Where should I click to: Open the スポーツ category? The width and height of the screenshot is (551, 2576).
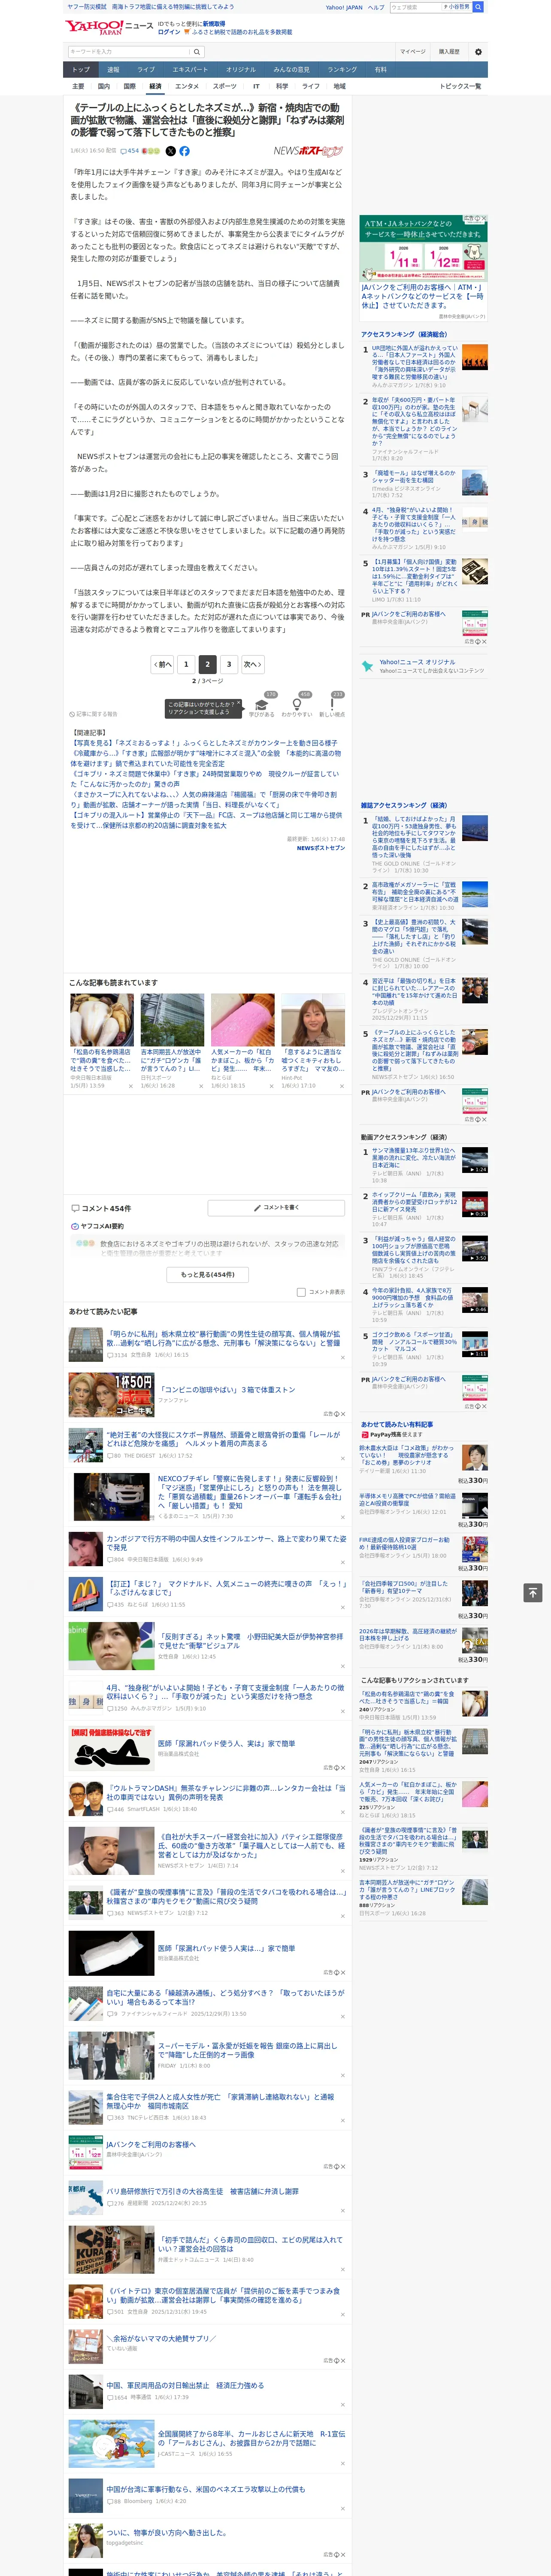(x=225, y=86)
